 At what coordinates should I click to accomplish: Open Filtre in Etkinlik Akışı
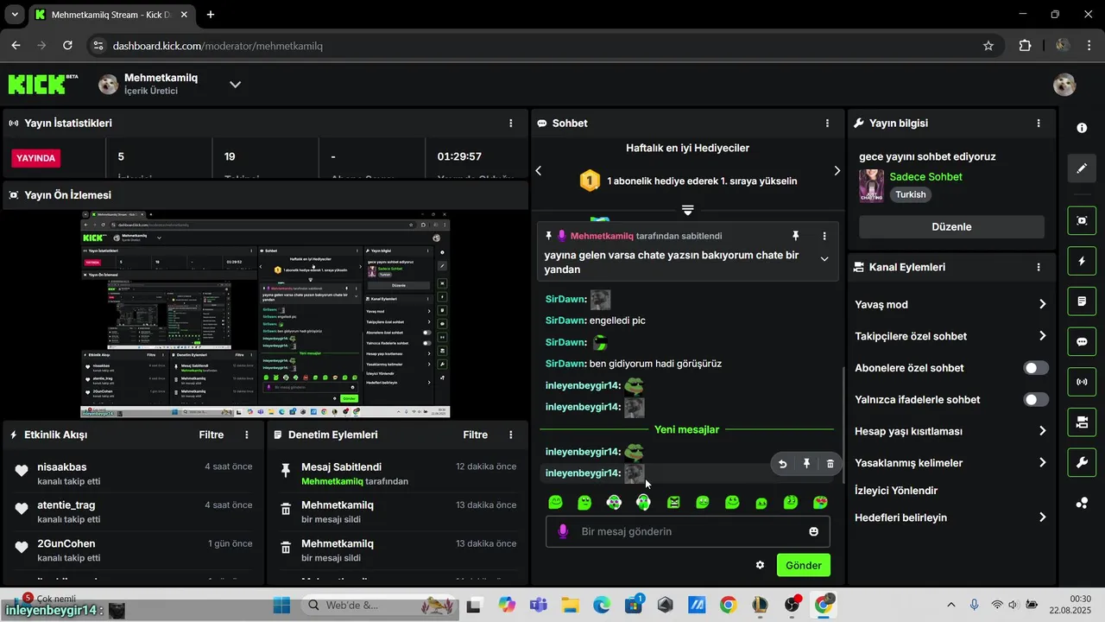(212, 435)
